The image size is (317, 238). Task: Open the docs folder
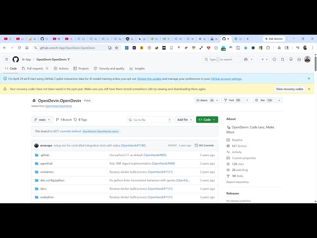point(43,188)
